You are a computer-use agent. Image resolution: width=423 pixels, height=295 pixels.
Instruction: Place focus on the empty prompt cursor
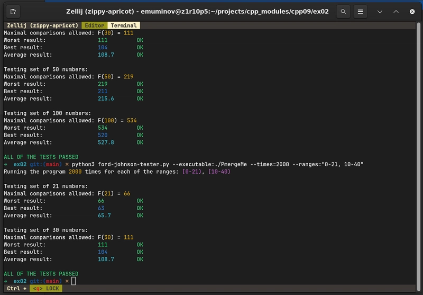73,281
